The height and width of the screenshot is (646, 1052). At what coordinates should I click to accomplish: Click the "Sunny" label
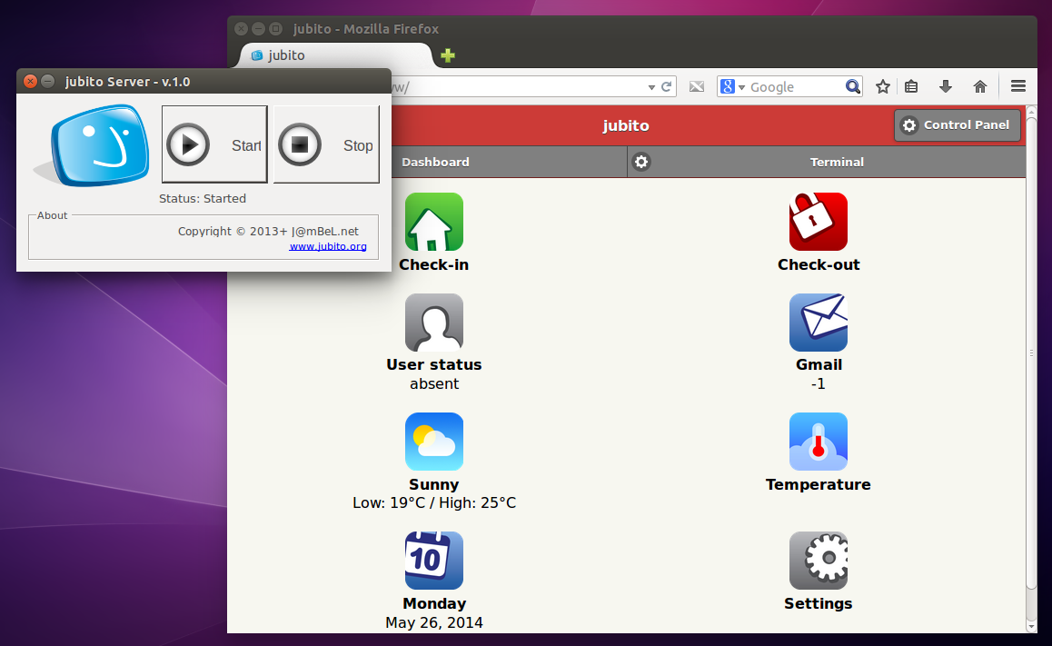click(x=434, y=484)
